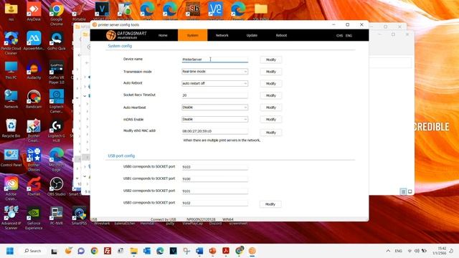The height and width of the screenshot is (258, 459).
Task: Click the ENG input language indicator in tray
Action: click(399, 251)
